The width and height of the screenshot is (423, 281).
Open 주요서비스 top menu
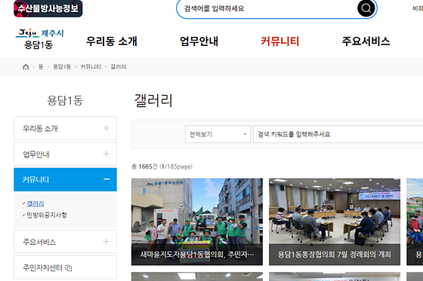[x=366, y=41]
